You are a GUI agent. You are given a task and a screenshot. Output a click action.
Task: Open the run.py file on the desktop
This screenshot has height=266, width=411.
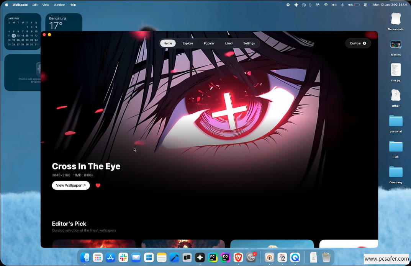click(x=396, y=70)
